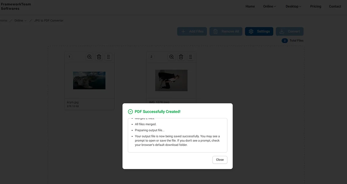Open the Pricing page
The width and height of the screenshot is (347, 184).
click(x=316, y=6)
